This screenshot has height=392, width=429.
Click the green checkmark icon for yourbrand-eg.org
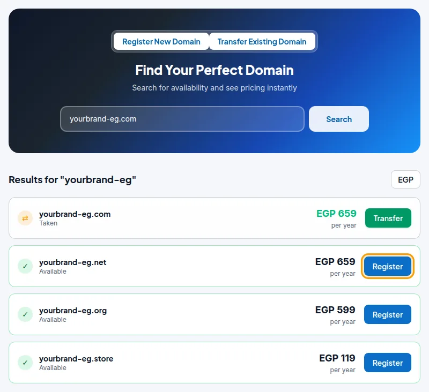[x=25, y=314]
